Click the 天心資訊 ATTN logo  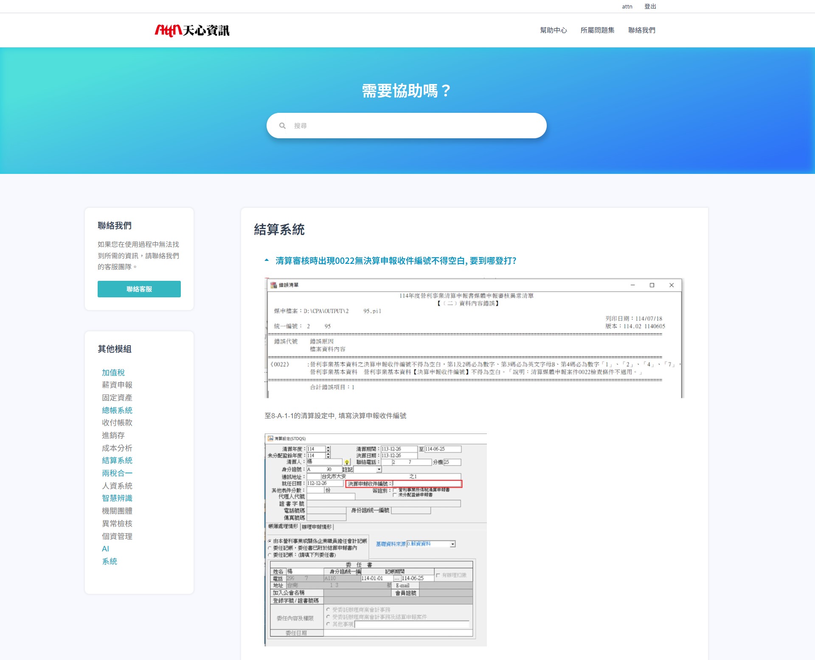click(x=192, y=30)
